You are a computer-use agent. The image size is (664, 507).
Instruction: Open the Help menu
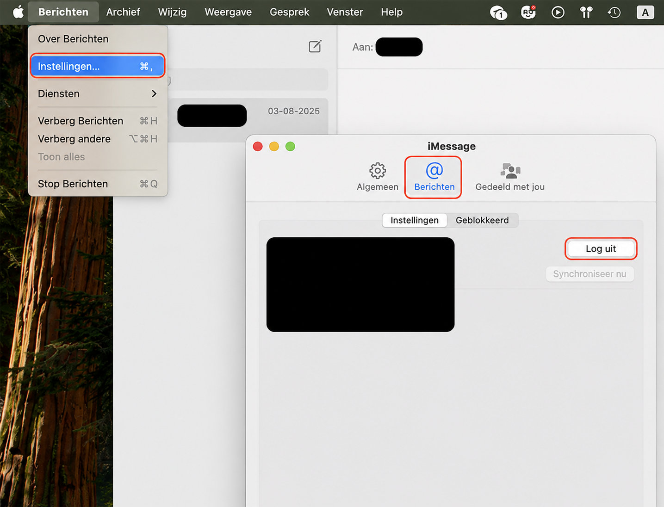pos(391,12)
